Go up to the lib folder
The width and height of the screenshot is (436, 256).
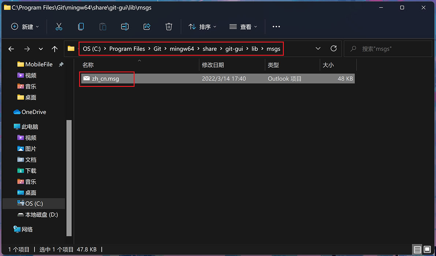pos(55,49)
